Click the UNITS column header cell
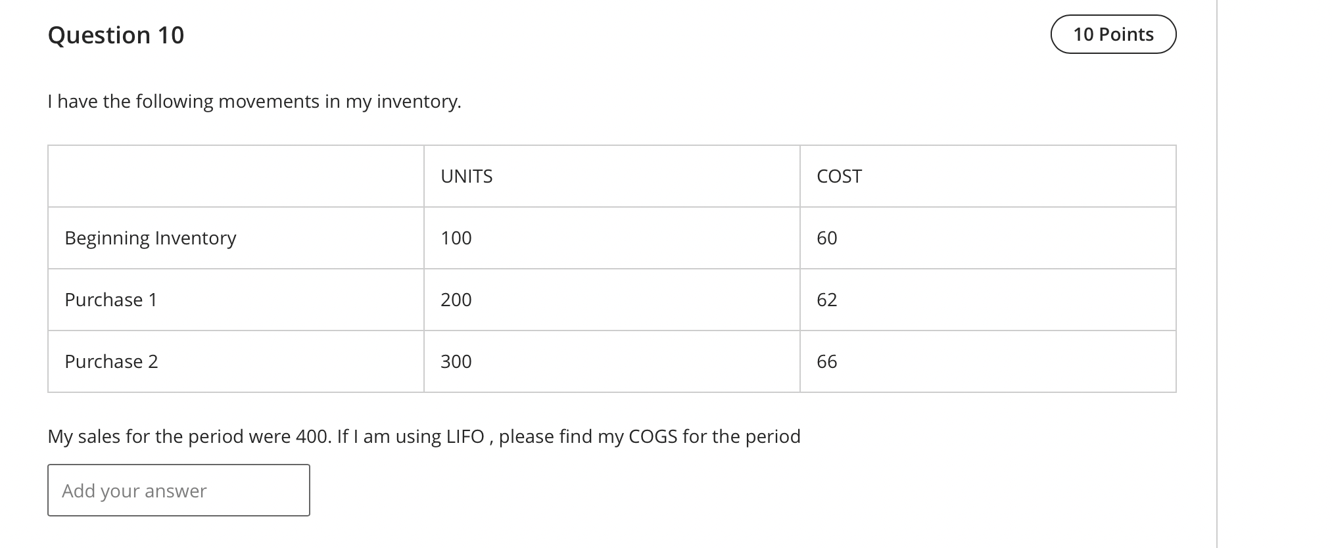The width and height of the screenshot is (1332, 548). pos(611,176)
